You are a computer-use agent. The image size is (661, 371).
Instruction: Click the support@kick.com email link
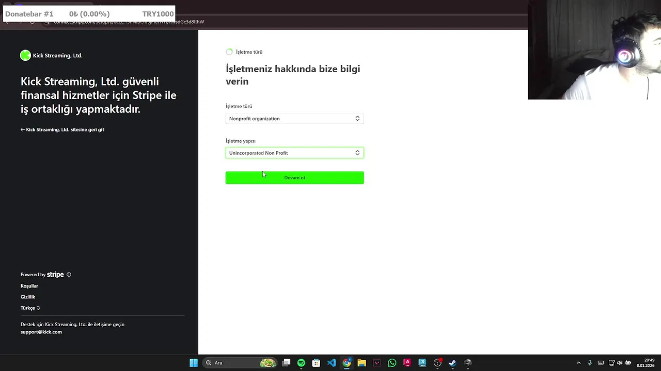pos(41,332)
